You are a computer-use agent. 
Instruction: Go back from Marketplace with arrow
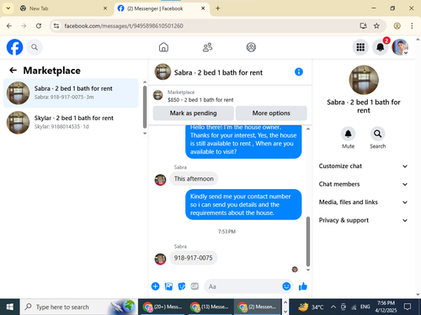[x=13, y=71]
